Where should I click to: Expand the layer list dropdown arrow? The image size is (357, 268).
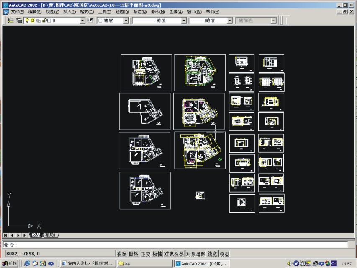tap(82, 21)
